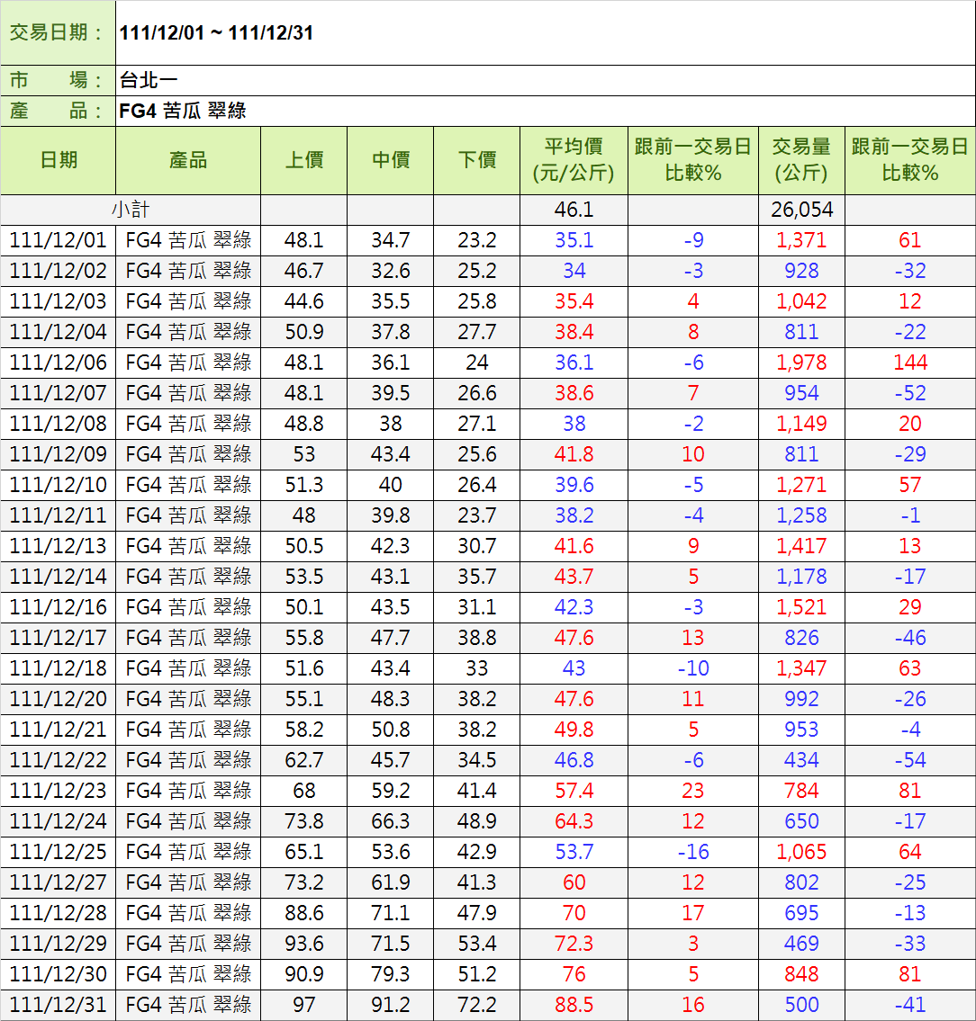Select the subtotal volume 26,054 cell
This screenshot has width=976, height=1021.
(x=801, y=210)
